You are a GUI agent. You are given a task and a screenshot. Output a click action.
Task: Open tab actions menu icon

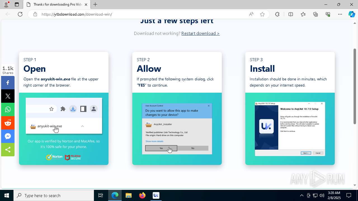17,4
